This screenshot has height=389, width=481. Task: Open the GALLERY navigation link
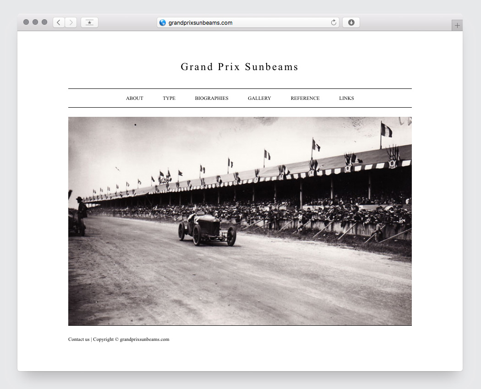pos(259,98)
